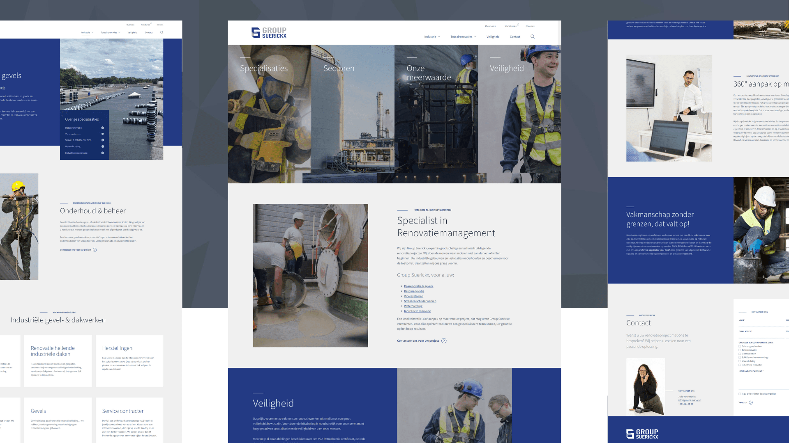Tick the Industriële renovatie checkbox in contact form
Screen dimensions: 789x443
tap(740, 365)
